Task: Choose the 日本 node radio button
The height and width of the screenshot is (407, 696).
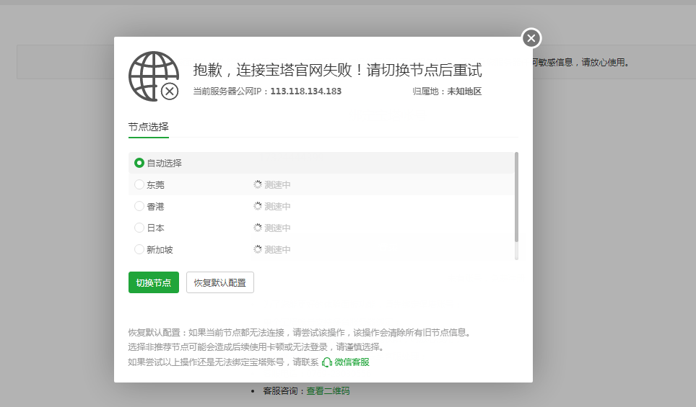Action: pyautogui.click(x=139, y=228)
